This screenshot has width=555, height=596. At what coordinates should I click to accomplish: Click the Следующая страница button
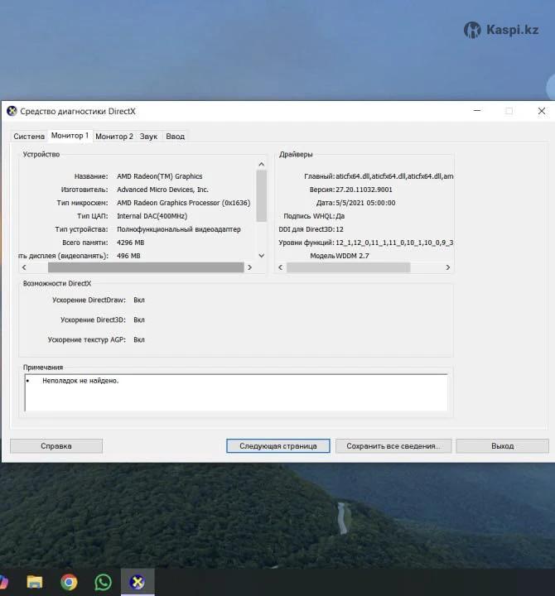coord(277,445)
